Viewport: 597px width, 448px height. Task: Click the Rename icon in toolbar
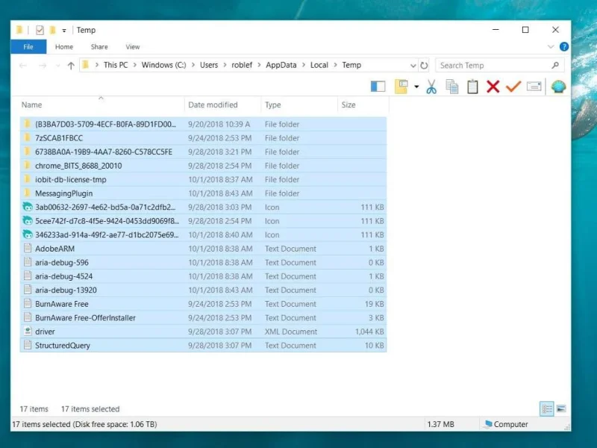point(534,87)
